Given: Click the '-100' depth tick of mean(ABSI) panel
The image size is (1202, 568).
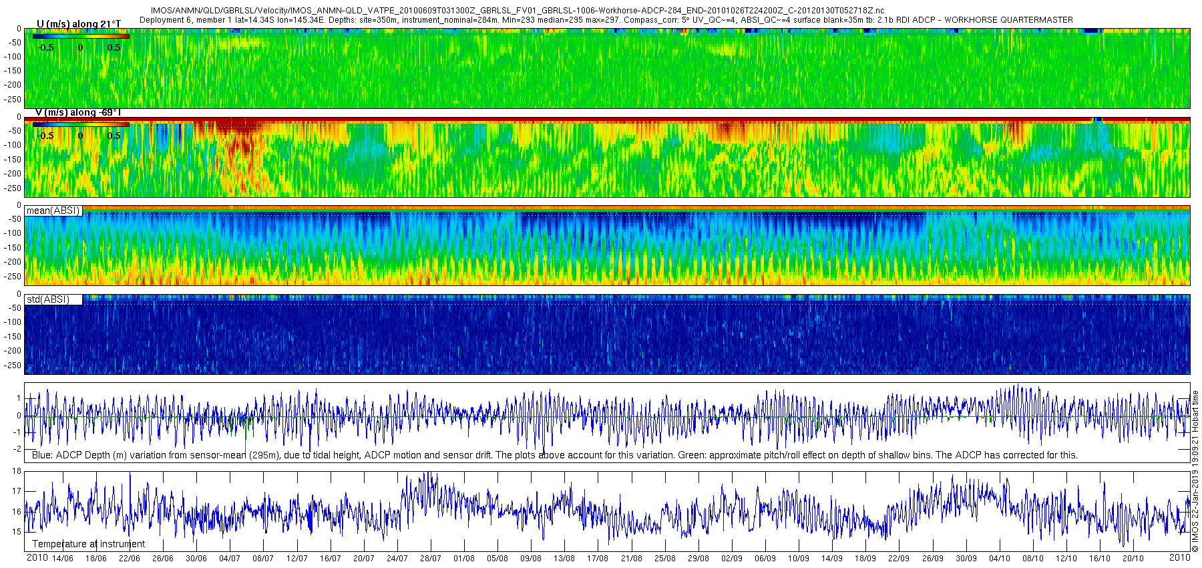Looking at the screenshot, I should pyautogui.click(x=13, y=233).
